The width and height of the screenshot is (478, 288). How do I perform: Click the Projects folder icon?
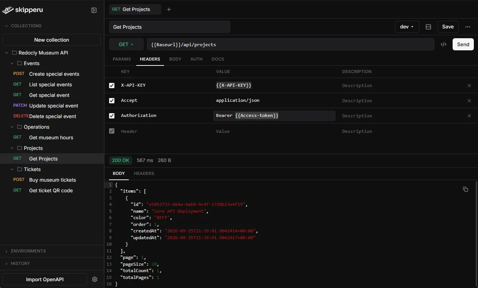(x=19, y=148)
